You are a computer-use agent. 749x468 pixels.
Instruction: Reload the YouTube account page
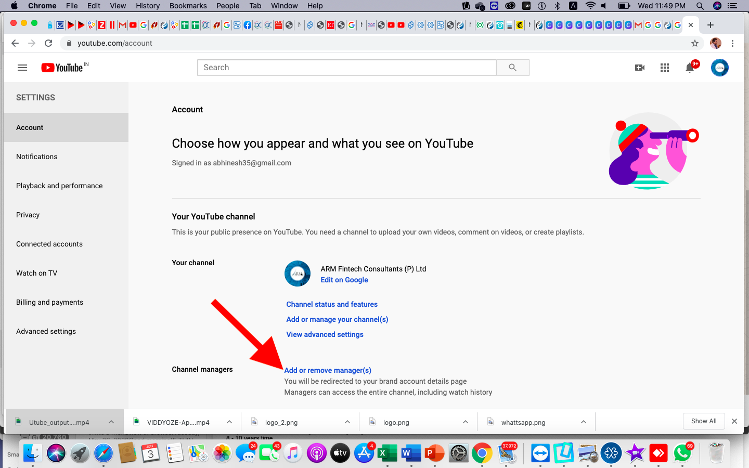click(x=48, y=43)
